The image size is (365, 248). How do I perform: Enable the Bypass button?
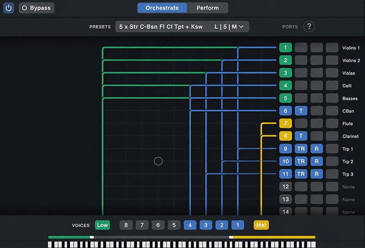click(x=36, y=8)
